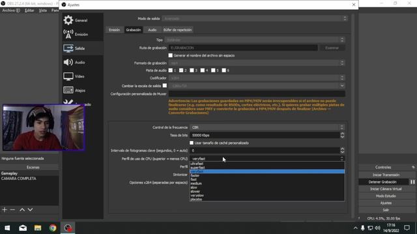This screenshot has width=417, height=234.
Task: Open recording 'Tipo' dropdown
Action: (255, 40)
